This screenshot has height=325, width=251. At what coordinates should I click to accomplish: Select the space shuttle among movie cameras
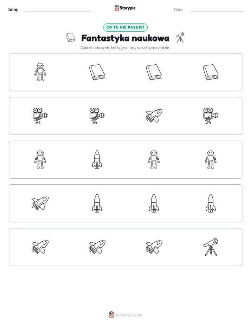point(154,116)
